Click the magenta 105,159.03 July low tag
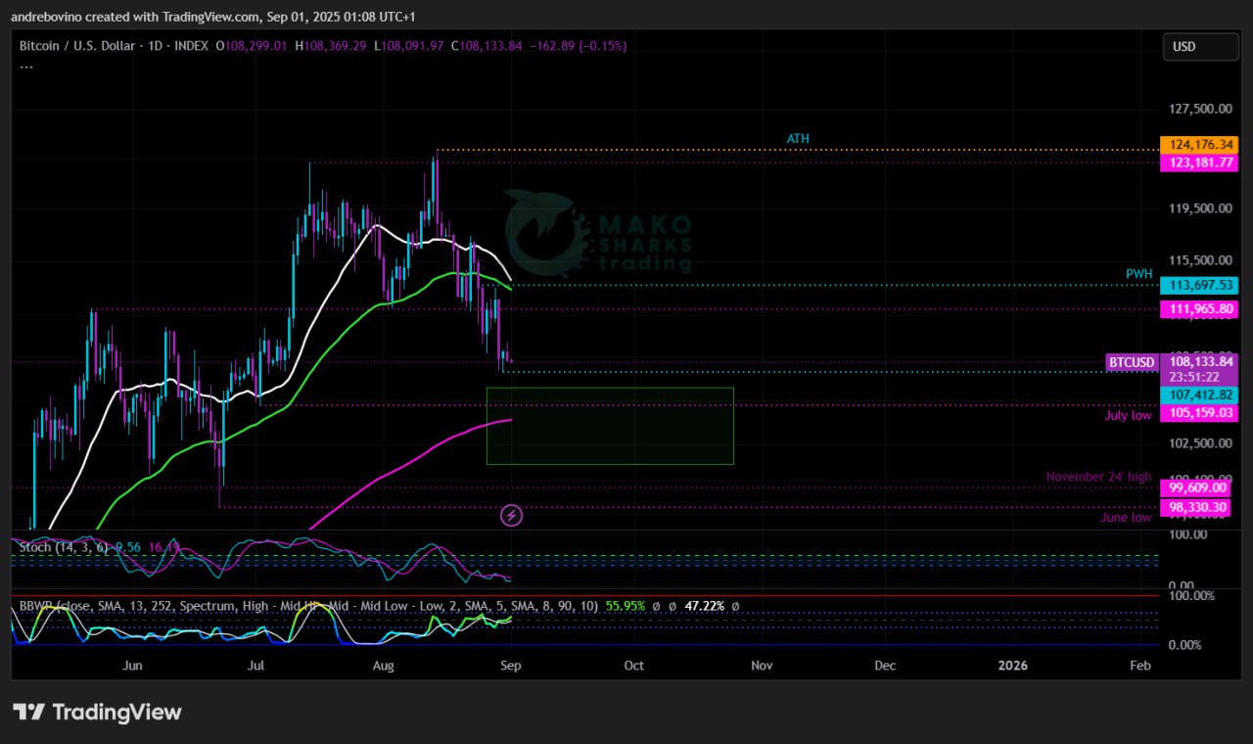1253x744 pixels. 1198,413
